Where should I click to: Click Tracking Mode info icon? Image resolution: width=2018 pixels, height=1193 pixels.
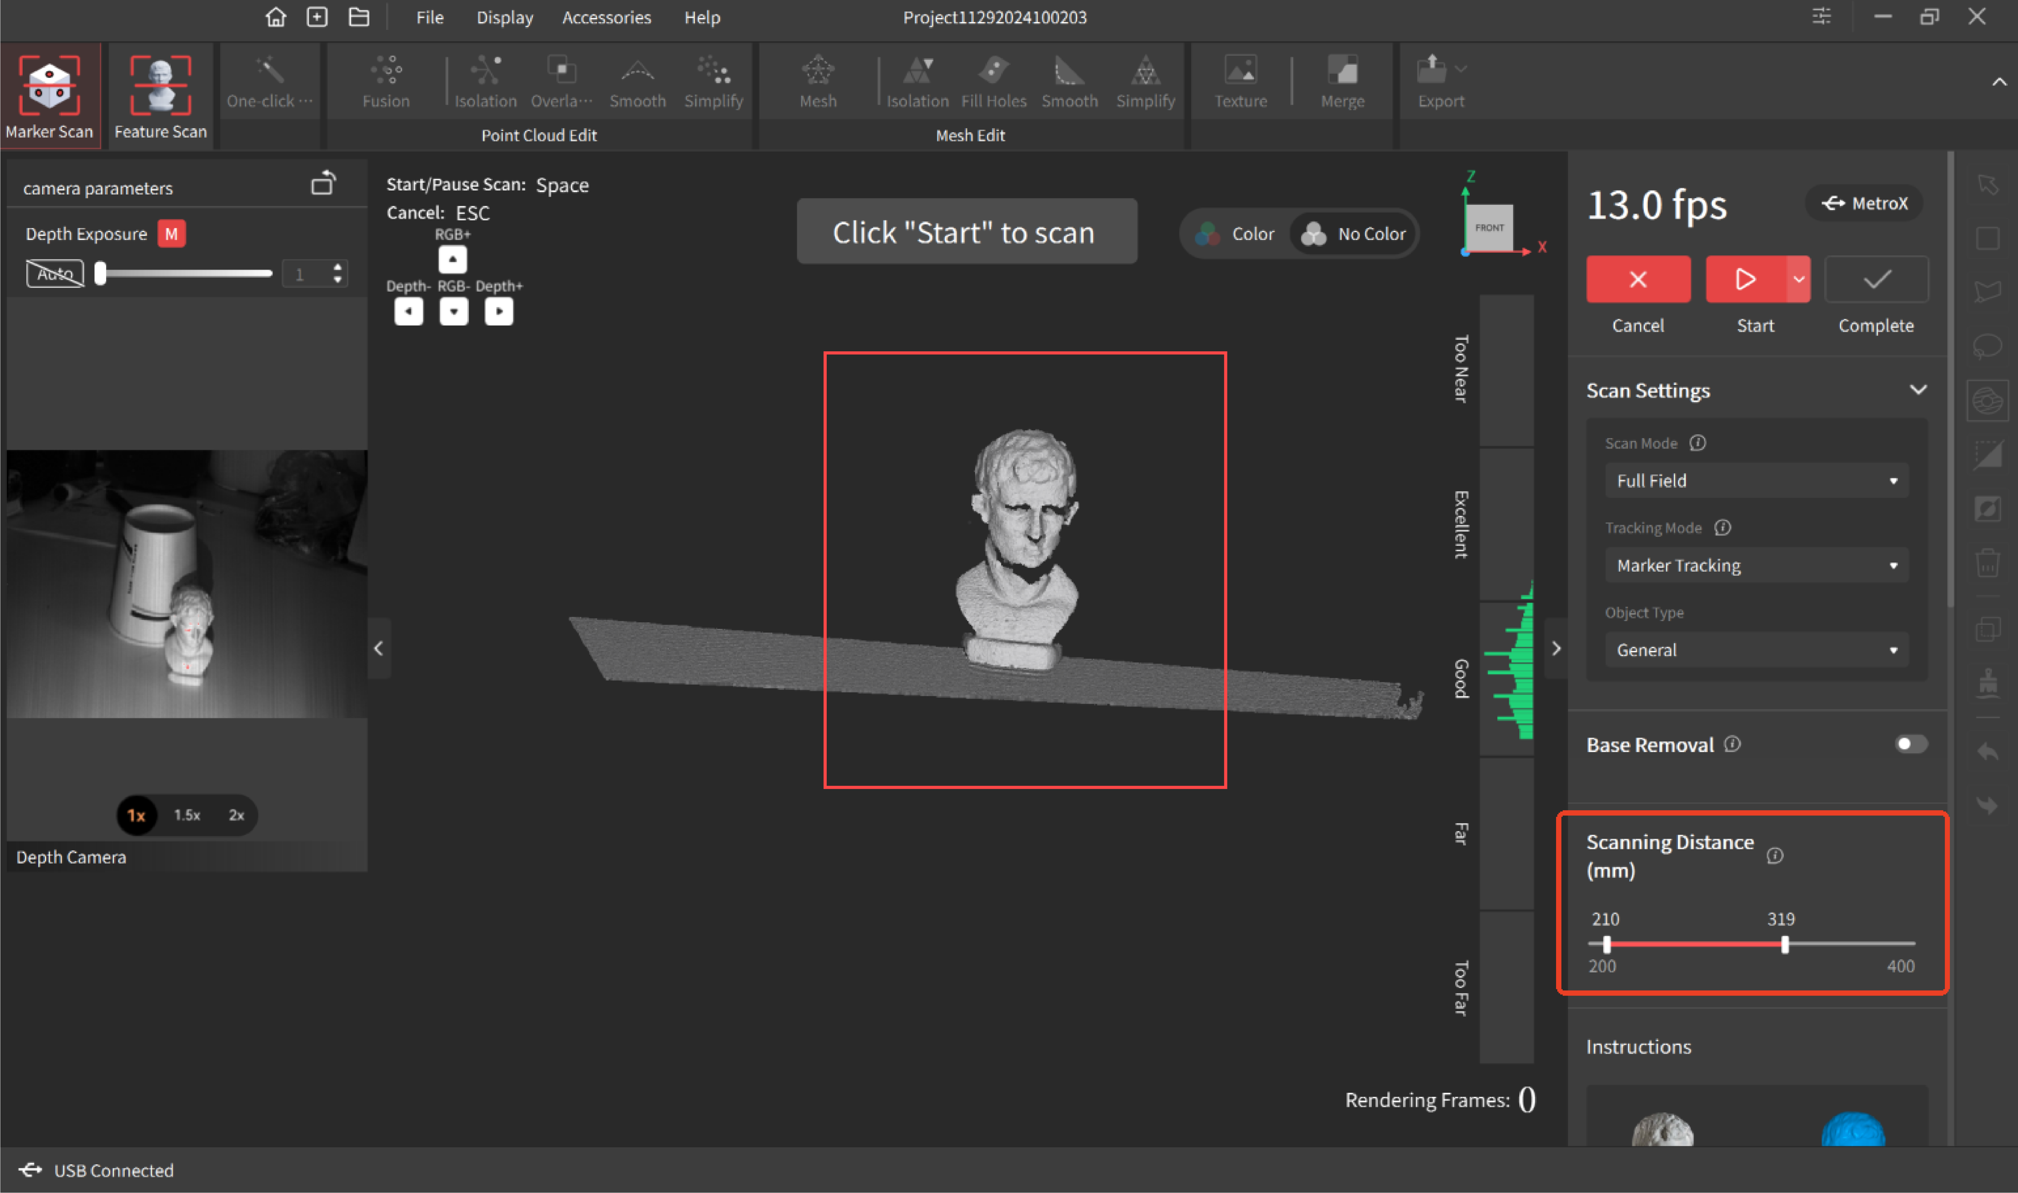pos(1722,527)
